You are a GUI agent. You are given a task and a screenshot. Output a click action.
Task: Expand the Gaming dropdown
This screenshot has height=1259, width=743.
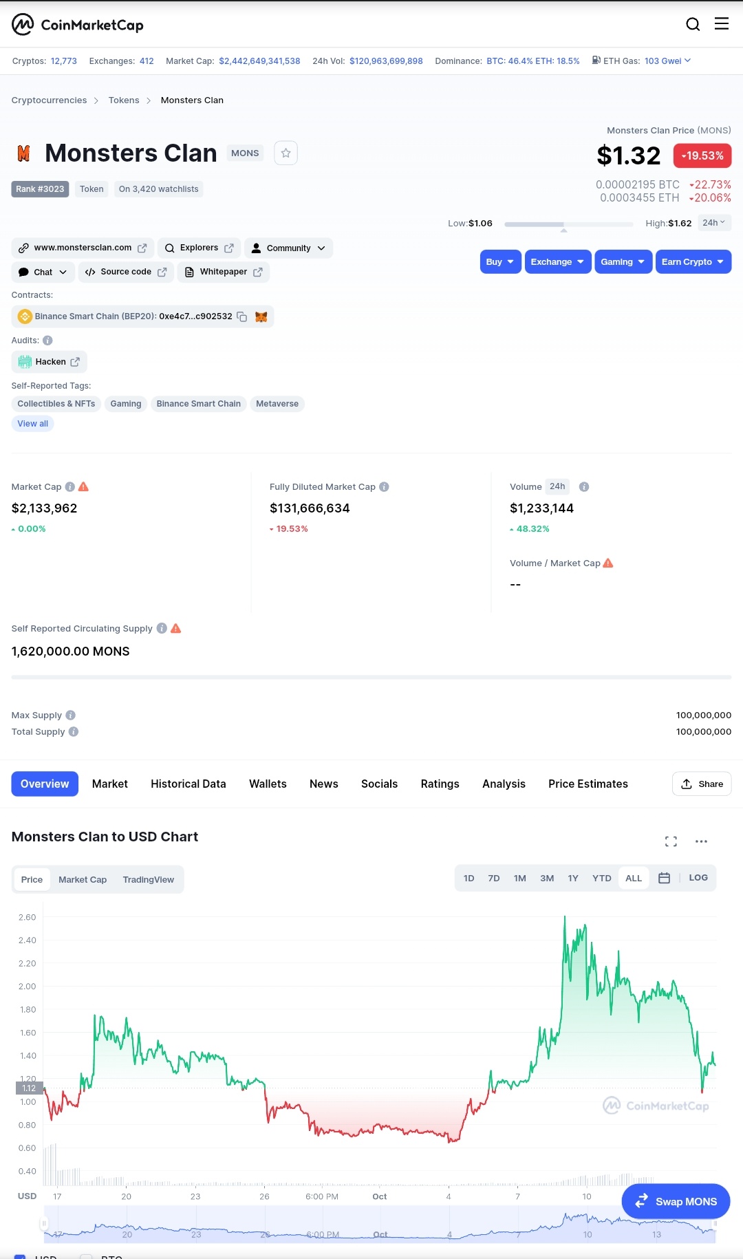(623, 261)
